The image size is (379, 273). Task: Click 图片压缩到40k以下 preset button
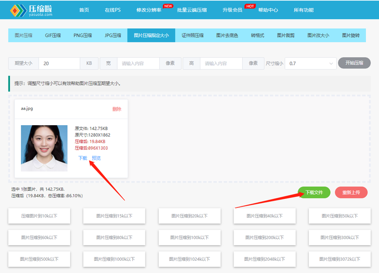coord(265,216)
